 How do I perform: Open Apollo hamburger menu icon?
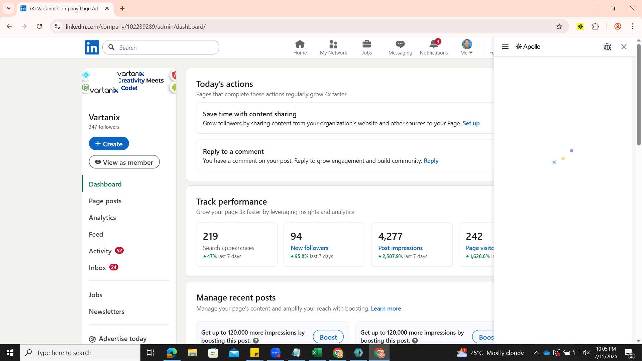point(505,47)
